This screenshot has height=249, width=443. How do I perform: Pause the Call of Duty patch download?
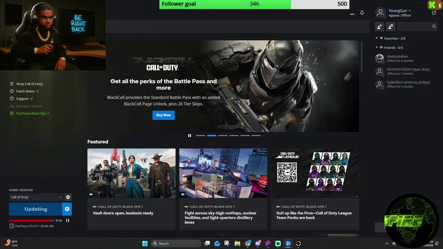67,220
